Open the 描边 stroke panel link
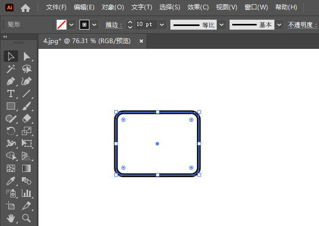319x226 pixels. pyautogui.click(x=114, y=25)
